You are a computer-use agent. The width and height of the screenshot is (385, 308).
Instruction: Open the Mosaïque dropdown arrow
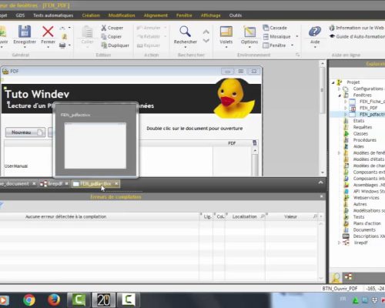point(297,36)
